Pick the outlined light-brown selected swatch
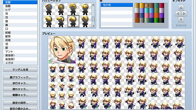 coord(147,5)
